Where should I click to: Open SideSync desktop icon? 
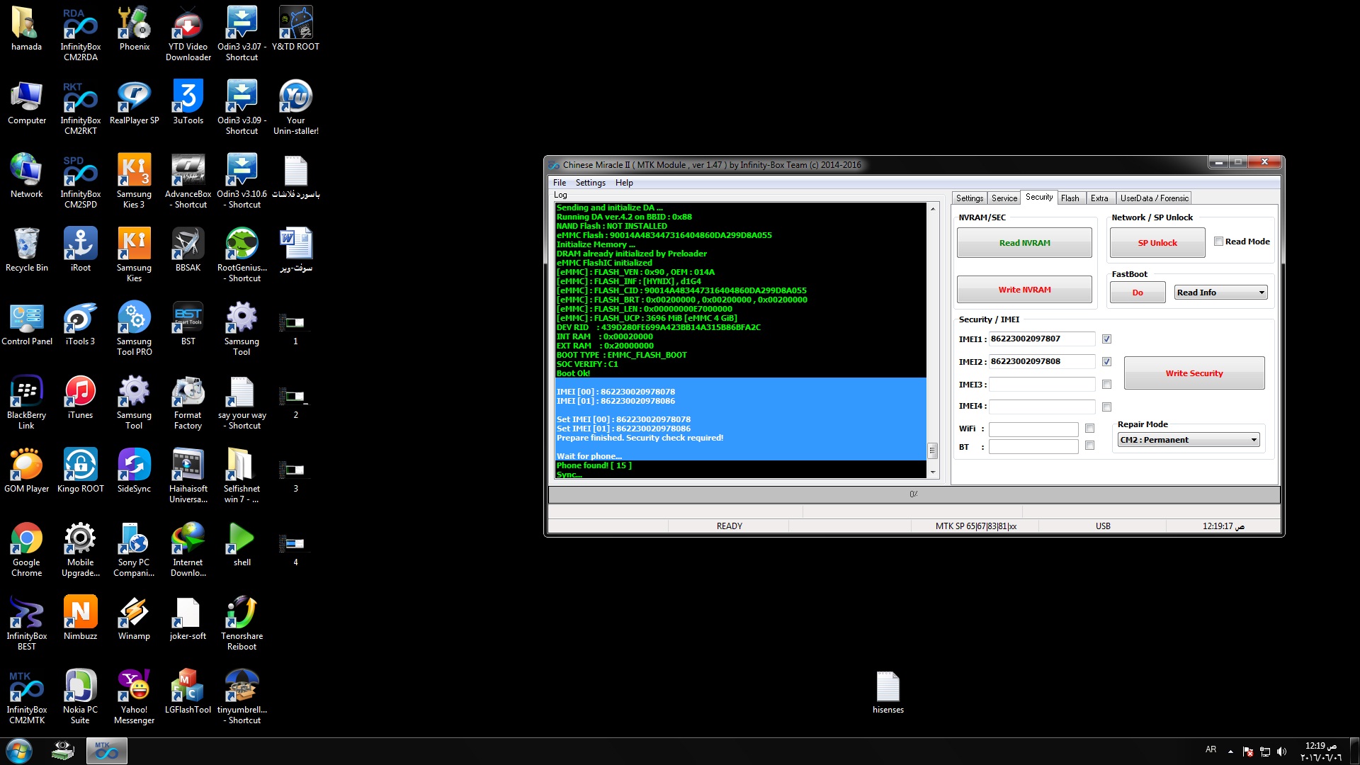pyautogui.click(x=135, y=470)
